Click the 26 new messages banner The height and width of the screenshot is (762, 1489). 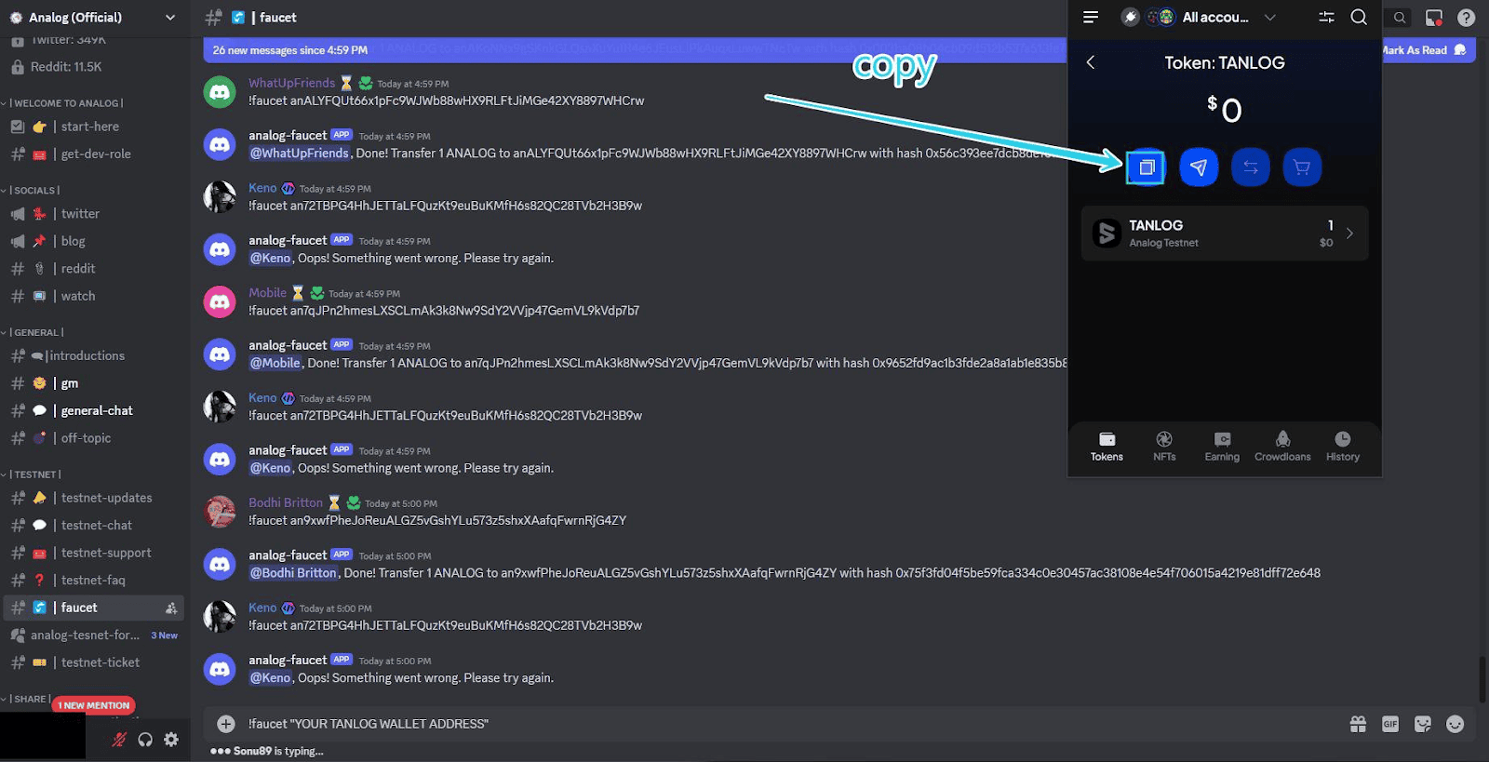coord(290,50)
